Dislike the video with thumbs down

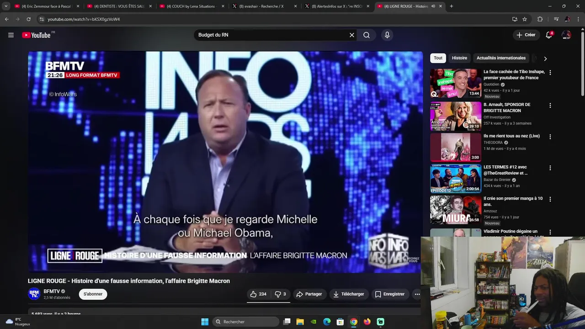[280, 294]
